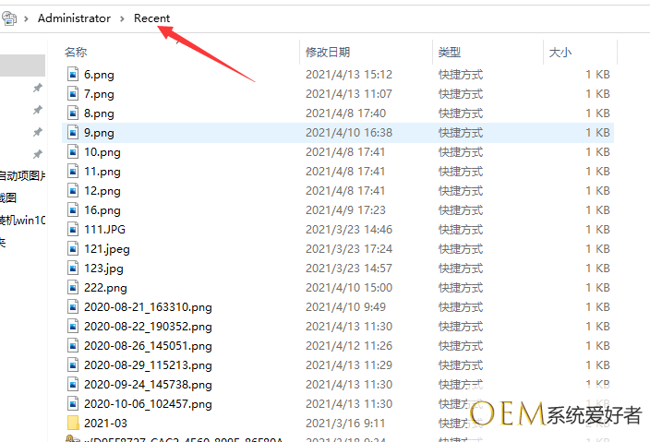This screenshot has width=650, height=442.
Task: Click the first pin icon in sidebar
Action: pyautogui.click(x=37, y=88)
